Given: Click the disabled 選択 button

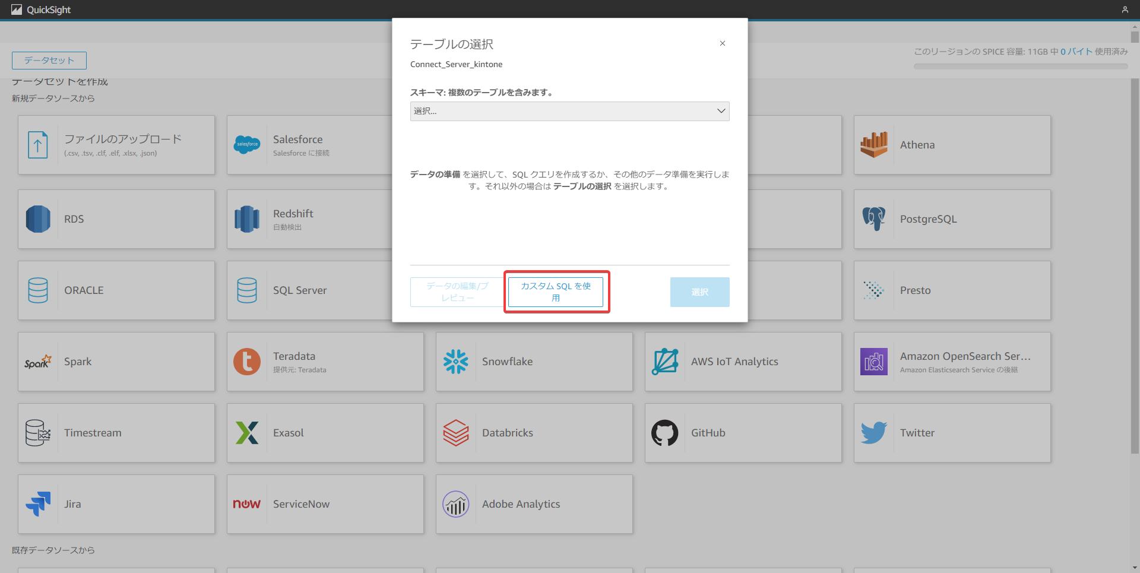Looking at the screenshot, I should [700, 292].
